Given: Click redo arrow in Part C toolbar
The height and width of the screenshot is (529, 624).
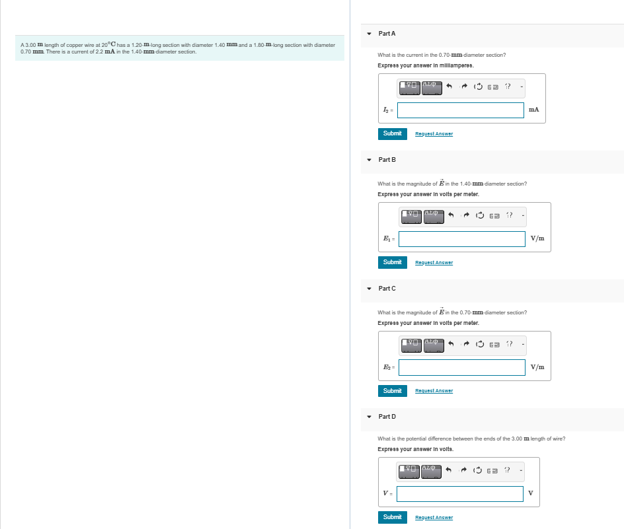Looking at the screenshot, I should coord(466,343).
